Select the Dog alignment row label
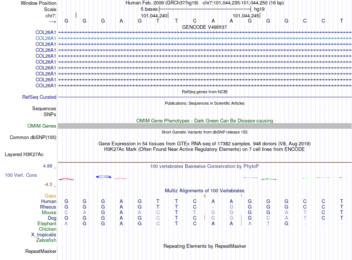 52,218
